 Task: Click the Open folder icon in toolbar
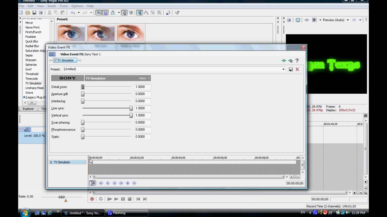[x=28, y=13]
